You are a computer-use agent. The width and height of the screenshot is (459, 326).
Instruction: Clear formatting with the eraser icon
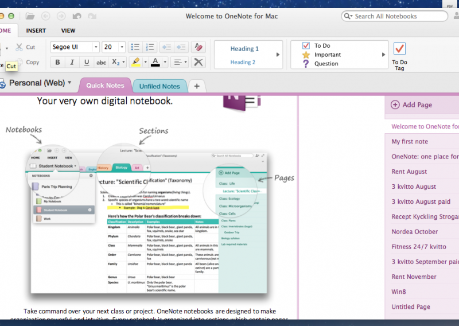coord(198,47)
